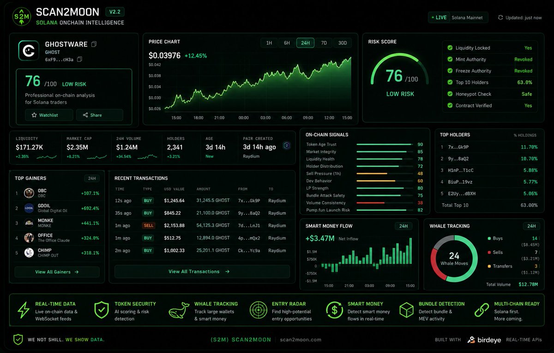554x353 pixels.
Task: Select Solana Mainnet network label
Action: click(467, 18)
